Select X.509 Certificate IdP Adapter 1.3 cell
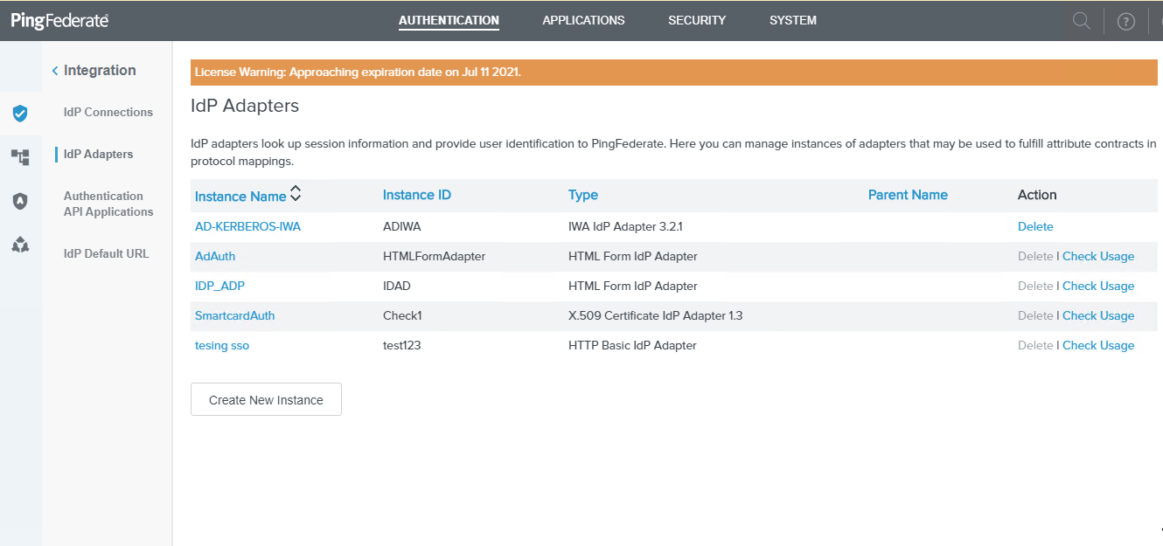The height and width of the screenshot is (546, 1163). tap(656, 315)
